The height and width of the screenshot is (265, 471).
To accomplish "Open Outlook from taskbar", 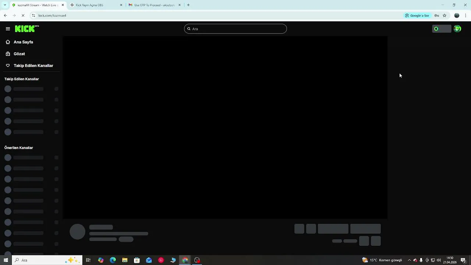I will tap(149, 260).
